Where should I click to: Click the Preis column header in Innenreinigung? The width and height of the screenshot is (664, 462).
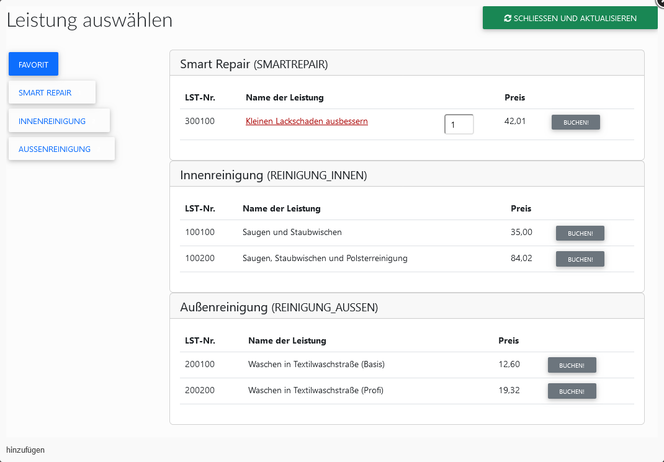[x=521, y=208]
